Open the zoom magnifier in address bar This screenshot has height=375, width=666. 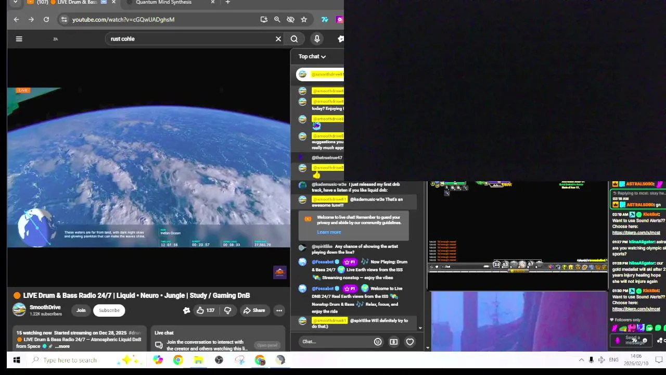pyautogui.click(x=277, y=20)
